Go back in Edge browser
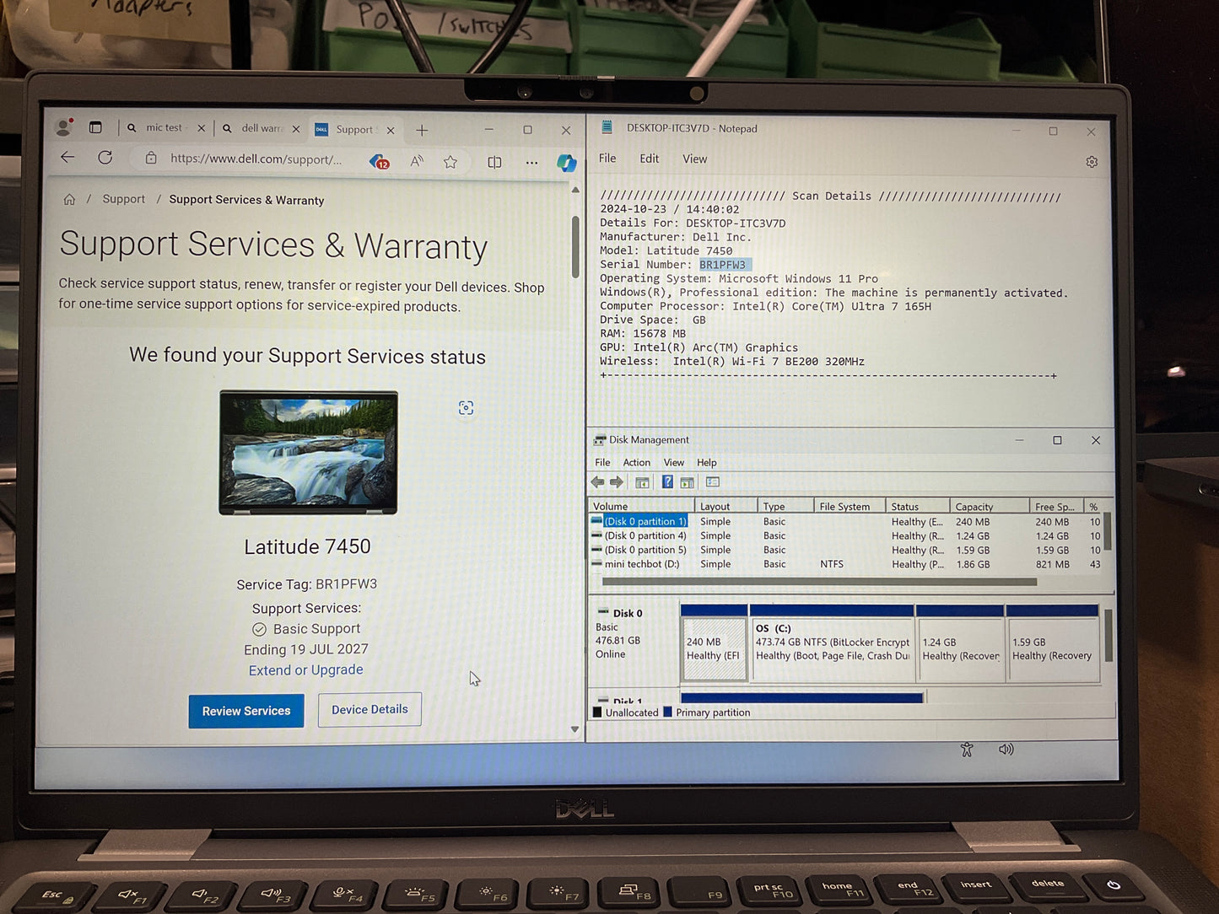1219x914 pixels. pyautogui.click(x=67, y=157)
